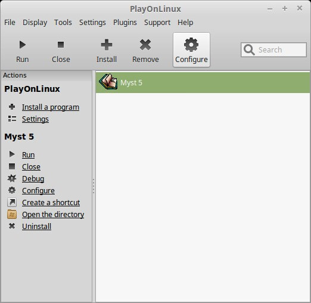Click the Run toolbar button

pos(23,50)
